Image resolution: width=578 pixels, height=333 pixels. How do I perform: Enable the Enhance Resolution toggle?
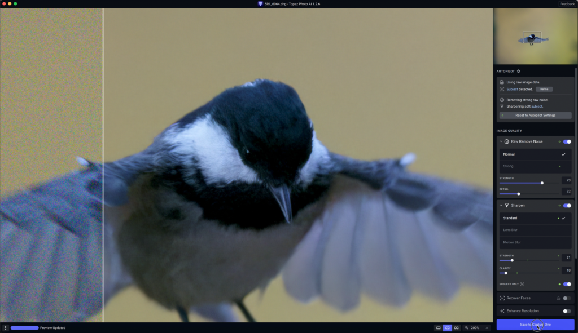click(x=567, y=311)
